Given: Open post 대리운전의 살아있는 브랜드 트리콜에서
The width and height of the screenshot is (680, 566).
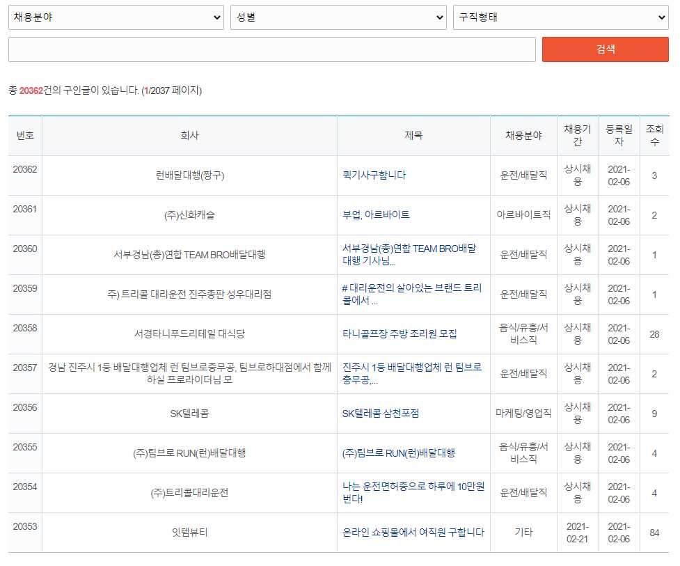Looking at the screenshot, I should pos(411,294).
